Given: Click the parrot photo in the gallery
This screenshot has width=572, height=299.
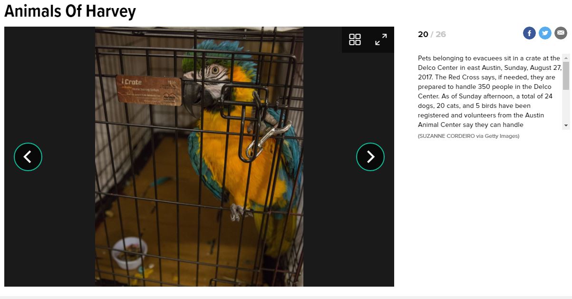Looking at the screenshot, I should (199, 156).
